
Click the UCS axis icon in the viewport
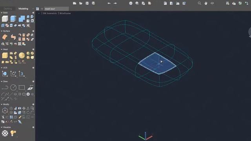coord(146,136)
